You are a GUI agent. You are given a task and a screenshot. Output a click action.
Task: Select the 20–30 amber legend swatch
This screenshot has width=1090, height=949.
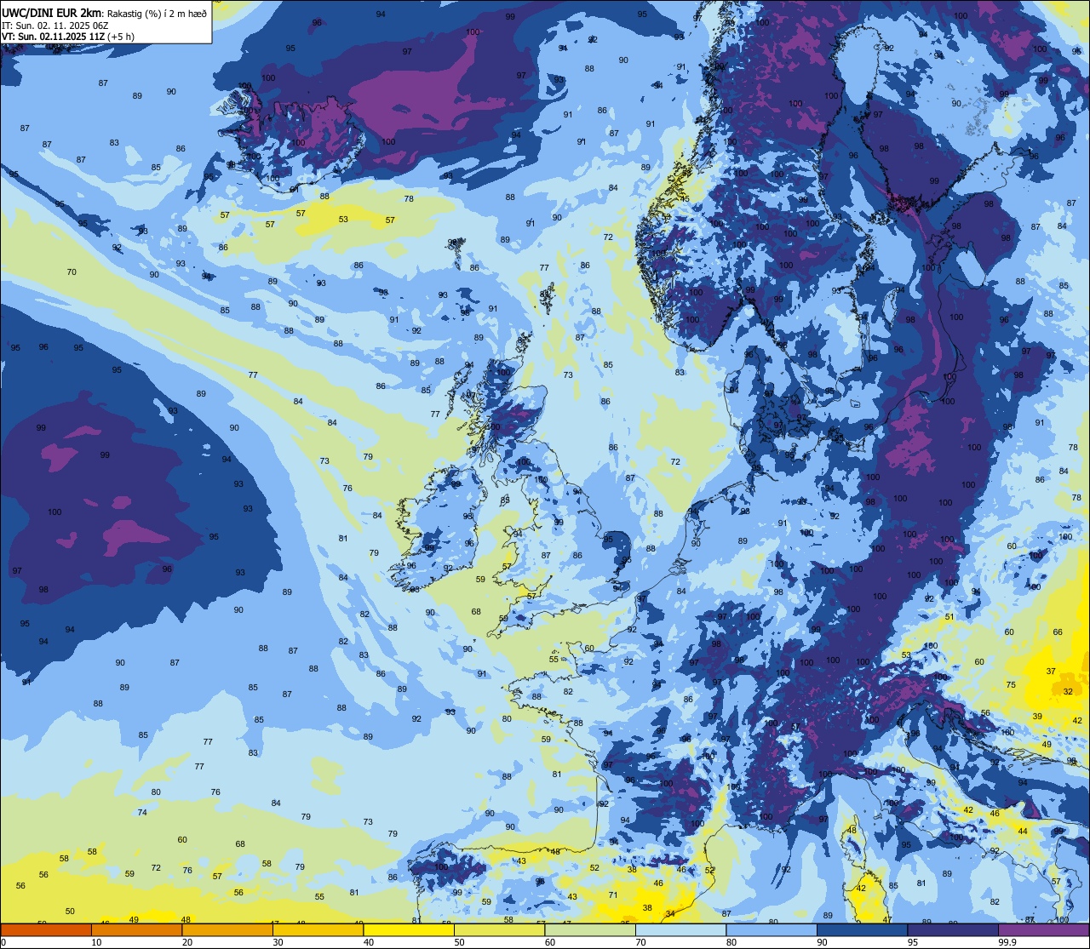[x=227, y=930]
